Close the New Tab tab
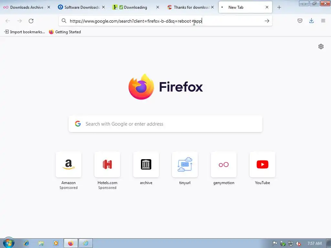 point(267,7)
